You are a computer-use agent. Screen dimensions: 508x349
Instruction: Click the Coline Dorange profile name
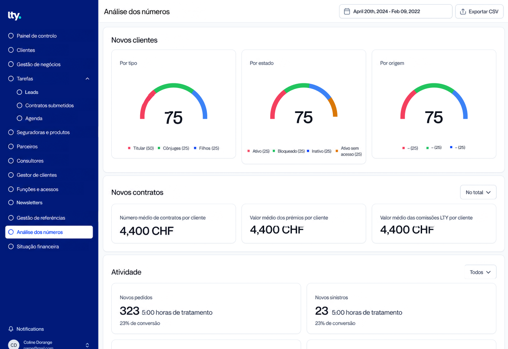click(38, 342)
